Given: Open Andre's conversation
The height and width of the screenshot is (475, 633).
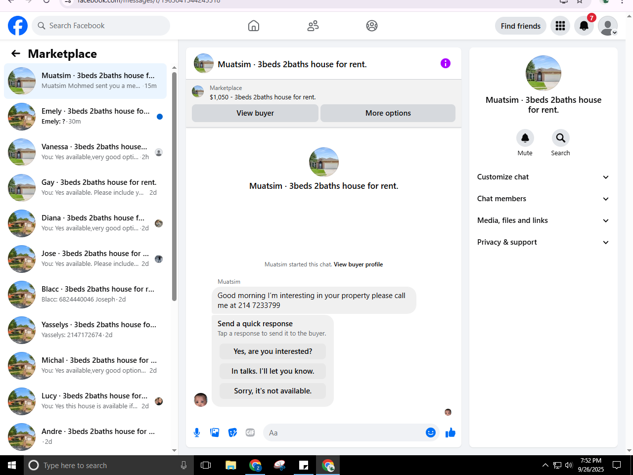Looking at the screenshot, I should coord(85,437).
